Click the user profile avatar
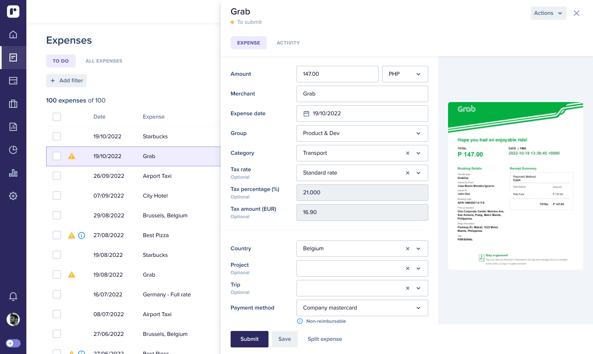The image size is (593, 354). pyautogui.click(x=13, y=319)
